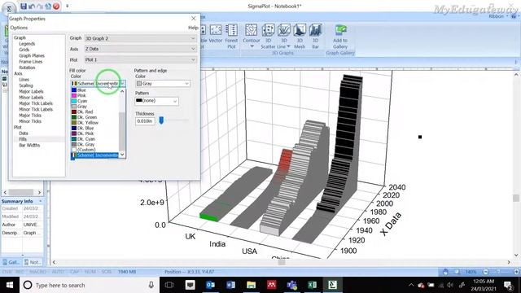Click the Thickness value field
Screen dimensions: 521x293
(145, 121)
